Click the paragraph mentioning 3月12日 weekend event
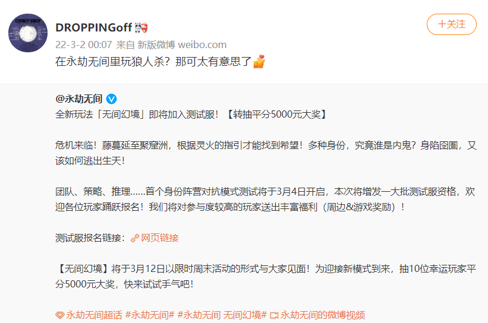This screenshot has width=488, height=323. click(266, 276)
